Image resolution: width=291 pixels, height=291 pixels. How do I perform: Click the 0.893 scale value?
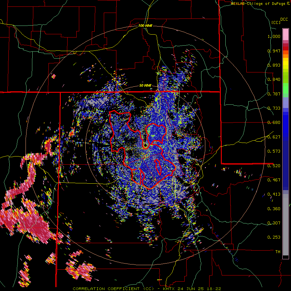point(274,65)
